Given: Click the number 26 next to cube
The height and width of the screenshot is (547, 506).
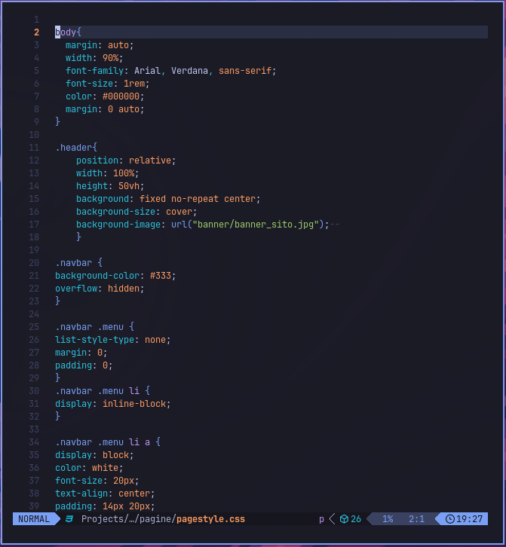Looking at the screenshot, I should click(x=356, y=518).
